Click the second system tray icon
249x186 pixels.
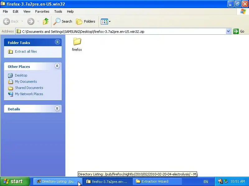tap(226, 181)
